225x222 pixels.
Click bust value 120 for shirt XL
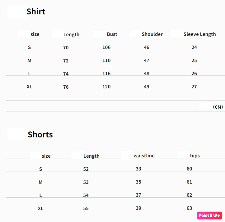[106, 87]
